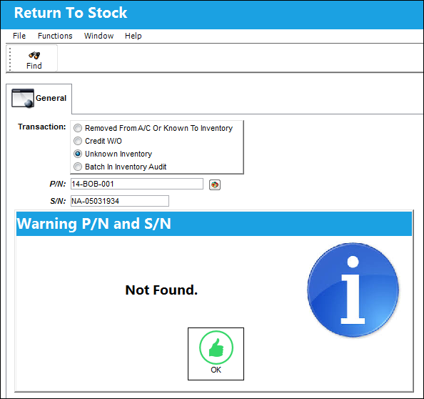Open the File menu

19,36
